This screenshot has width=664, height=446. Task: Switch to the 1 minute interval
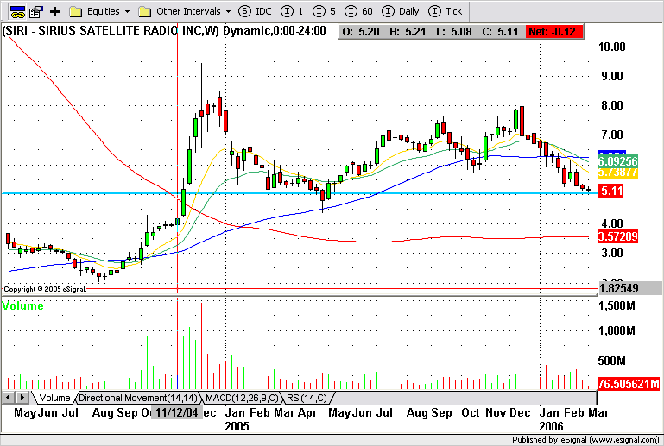(x=292, y=11)
